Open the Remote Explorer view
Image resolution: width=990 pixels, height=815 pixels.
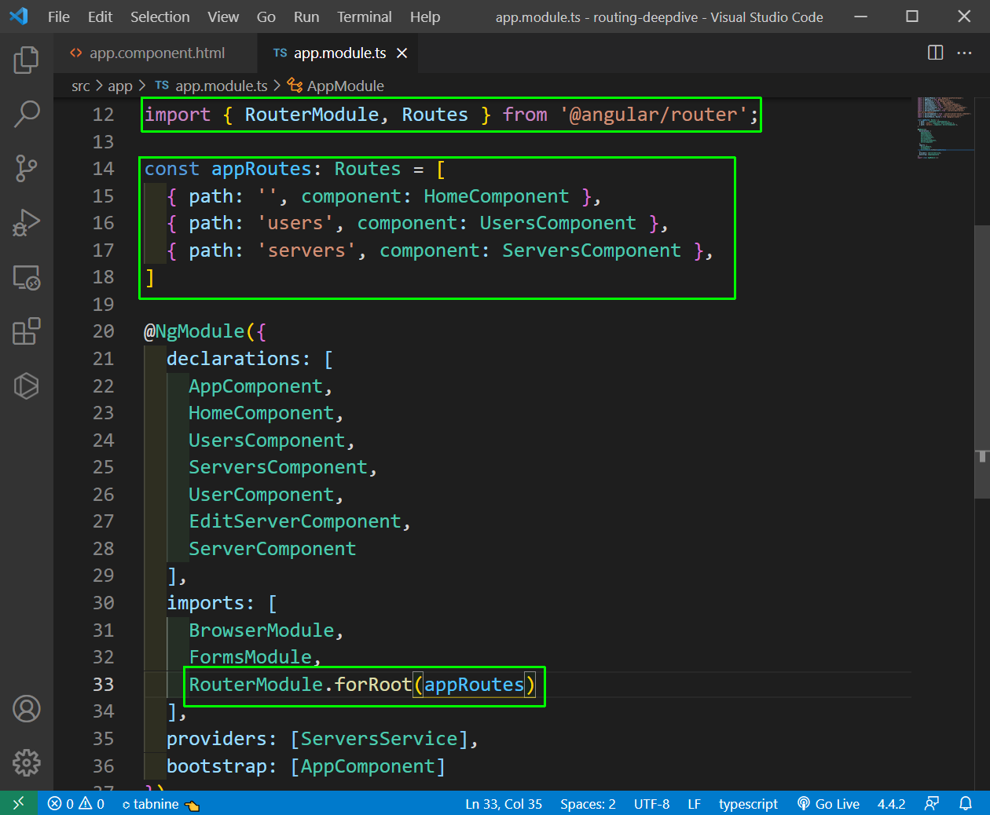(x=27, y=277)
